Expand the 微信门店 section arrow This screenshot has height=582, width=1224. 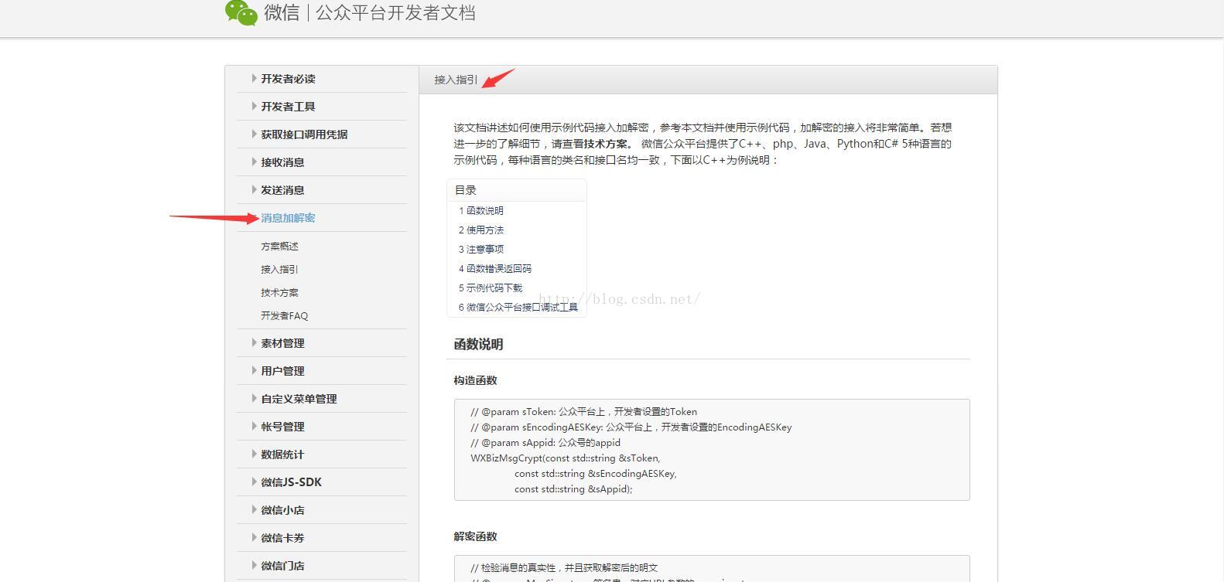254,565
